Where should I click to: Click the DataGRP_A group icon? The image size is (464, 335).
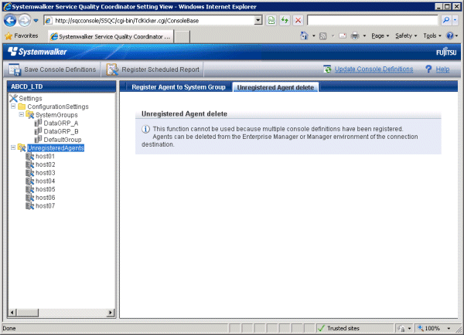click(38, 123)
